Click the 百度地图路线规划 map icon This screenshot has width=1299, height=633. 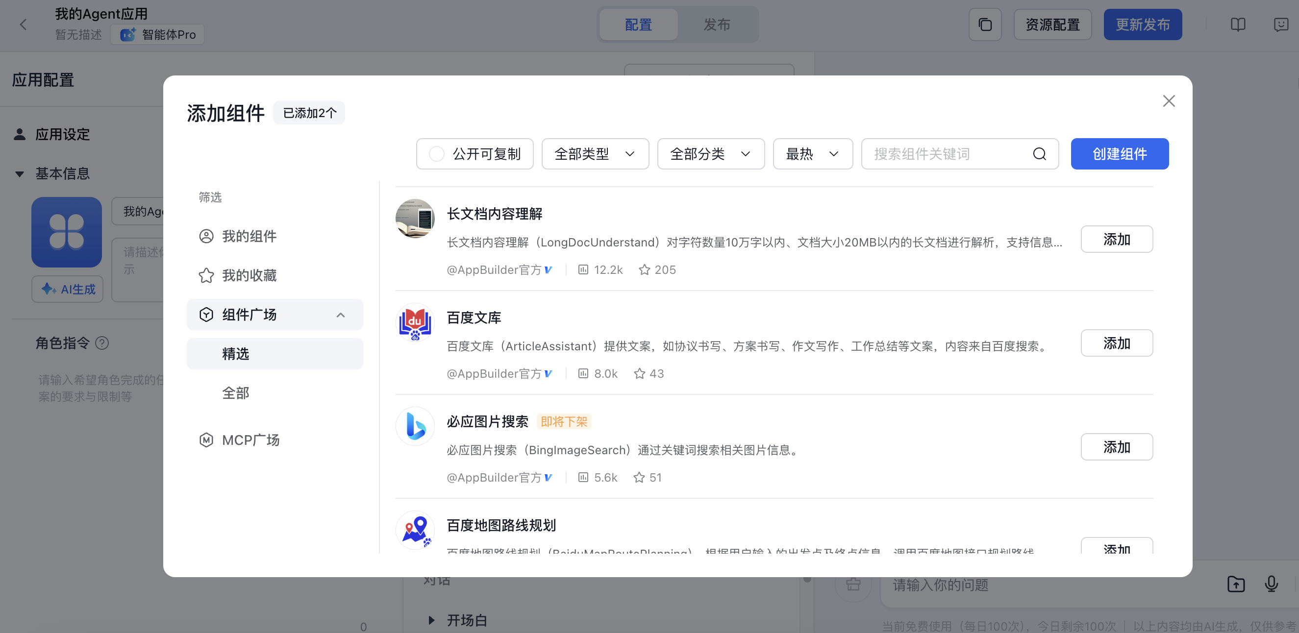point(415,530)
